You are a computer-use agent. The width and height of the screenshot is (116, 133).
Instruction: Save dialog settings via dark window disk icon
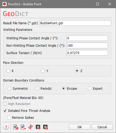45,127
